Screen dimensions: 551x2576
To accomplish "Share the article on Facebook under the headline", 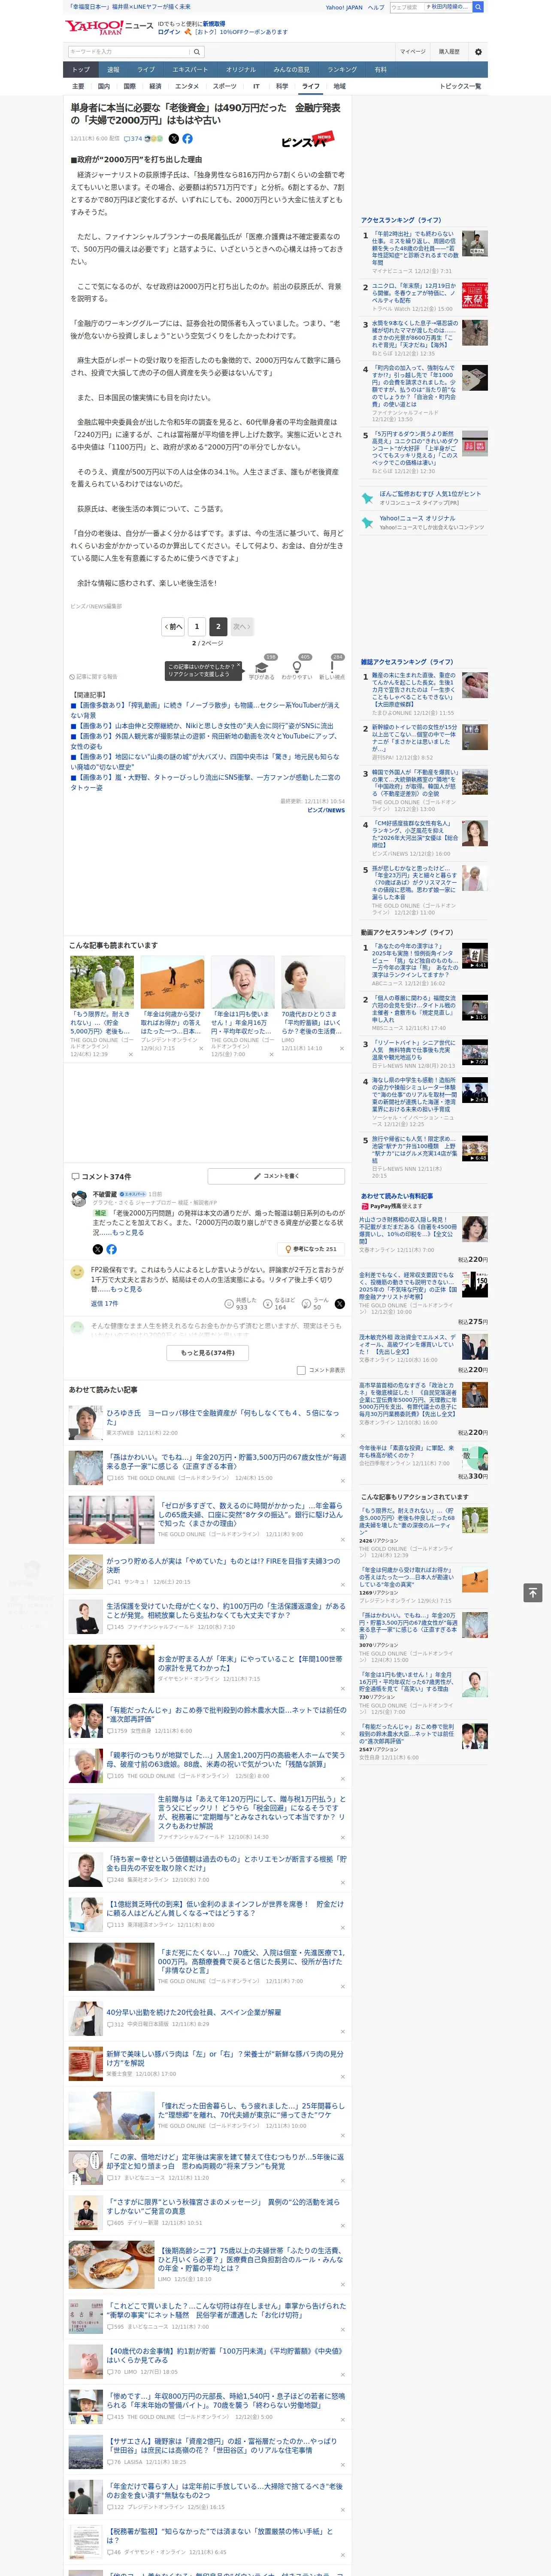I will pos(187,139).
